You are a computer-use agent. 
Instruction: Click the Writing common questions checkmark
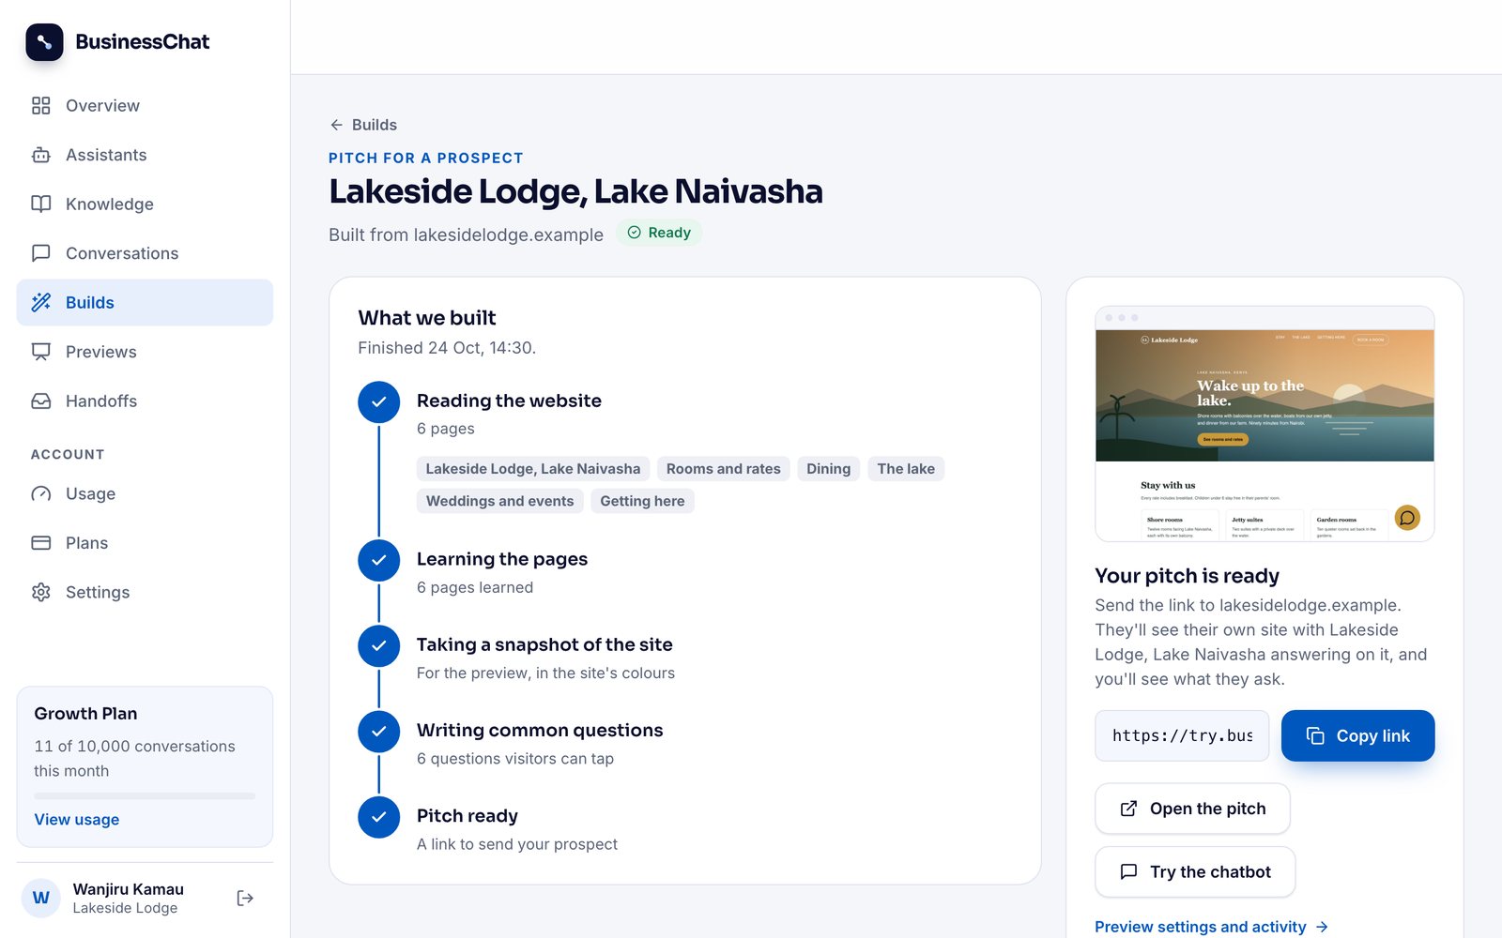[378, 732]
